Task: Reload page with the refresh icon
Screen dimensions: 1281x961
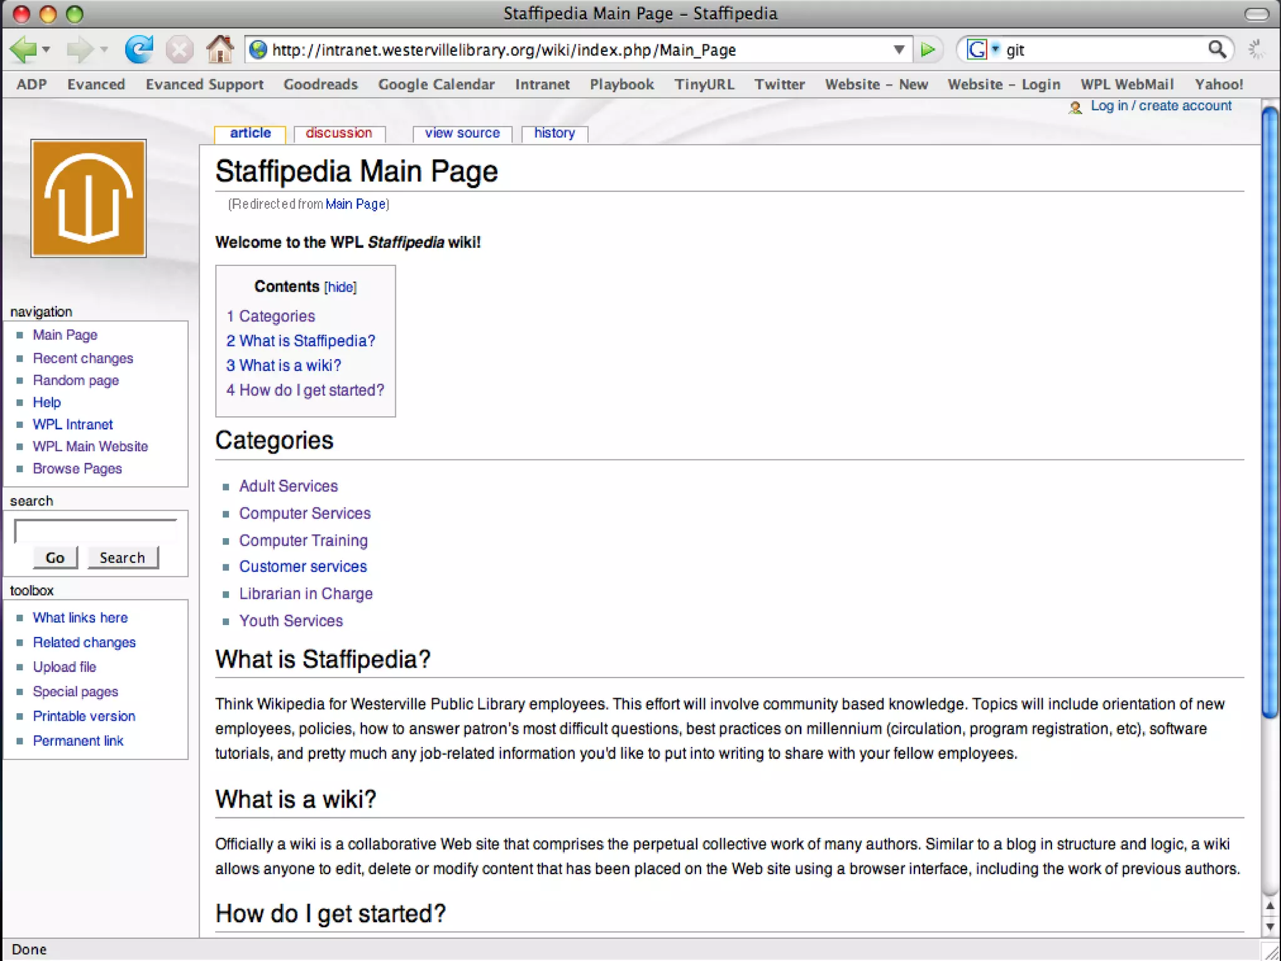Action: click(139, 49)
